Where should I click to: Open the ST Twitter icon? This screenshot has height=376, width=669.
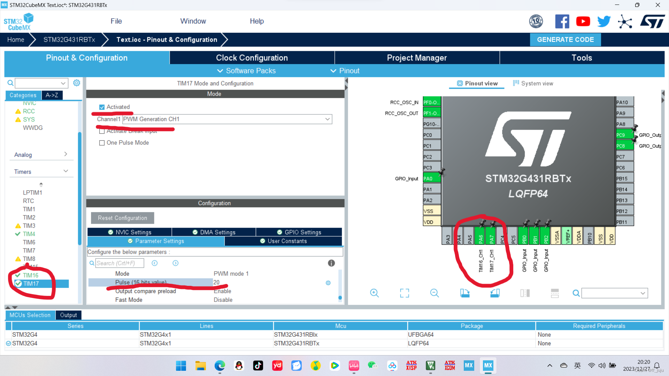pyautogui.click(x=604, y=22)
